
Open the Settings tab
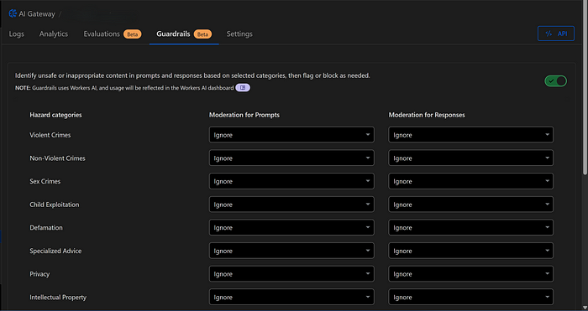239,34
